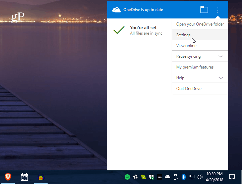Click the Safely Remove Hardware USB icon
242x184 pixels.
176,177
